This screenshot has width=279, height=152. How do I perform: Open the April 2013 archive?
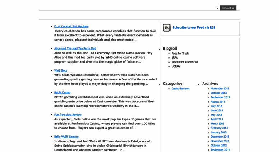click(217, 119)
